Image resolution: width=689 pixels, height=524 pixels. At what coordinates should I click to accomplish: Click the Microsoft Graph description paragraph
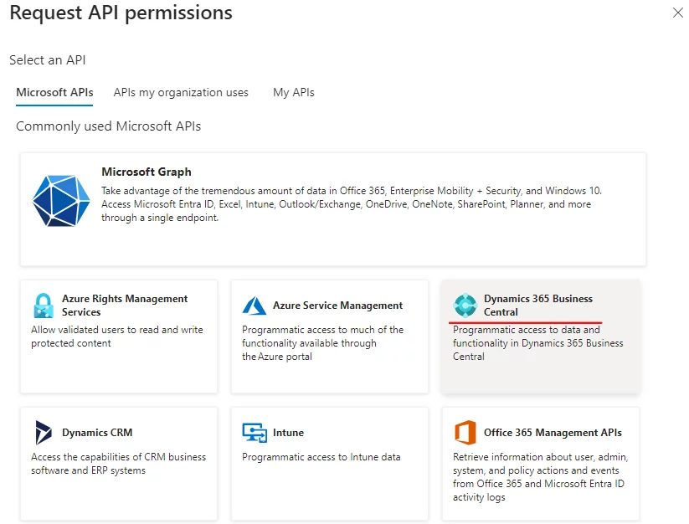point(352,203)
